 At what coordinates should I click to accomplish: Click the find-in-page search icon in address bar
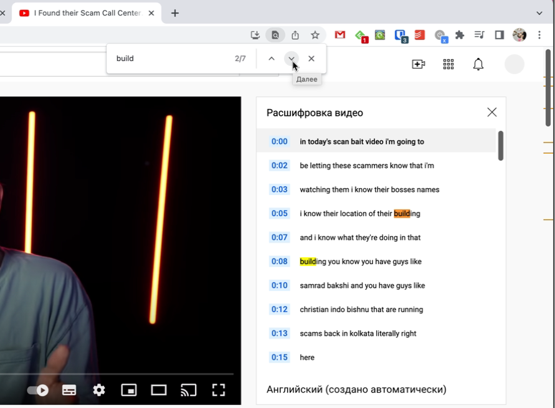pos(275,35)
